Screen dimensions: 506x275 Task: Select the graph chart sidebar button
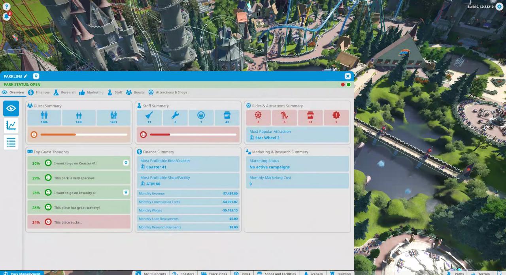coord(11,126)
